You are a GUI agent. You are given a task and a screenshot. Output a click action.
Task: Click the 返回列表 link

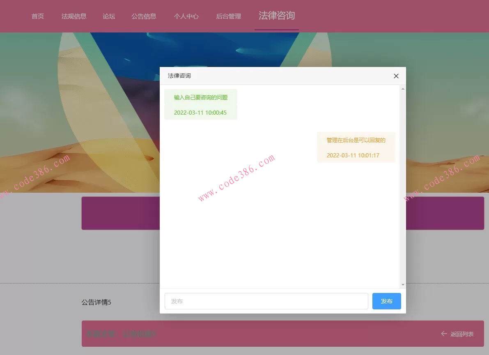462,334
